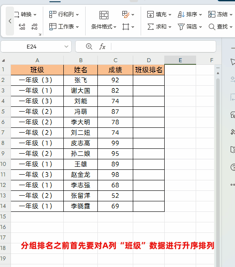The image size is (235, 267).
Task: Select the score cell 99
Action: [115, 143]
